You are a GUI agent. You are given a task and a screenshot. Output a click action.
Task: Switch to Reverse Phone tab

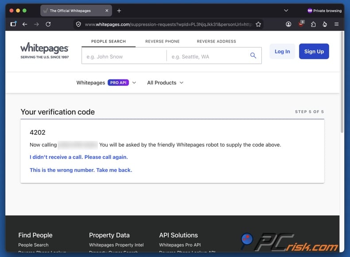163,41
